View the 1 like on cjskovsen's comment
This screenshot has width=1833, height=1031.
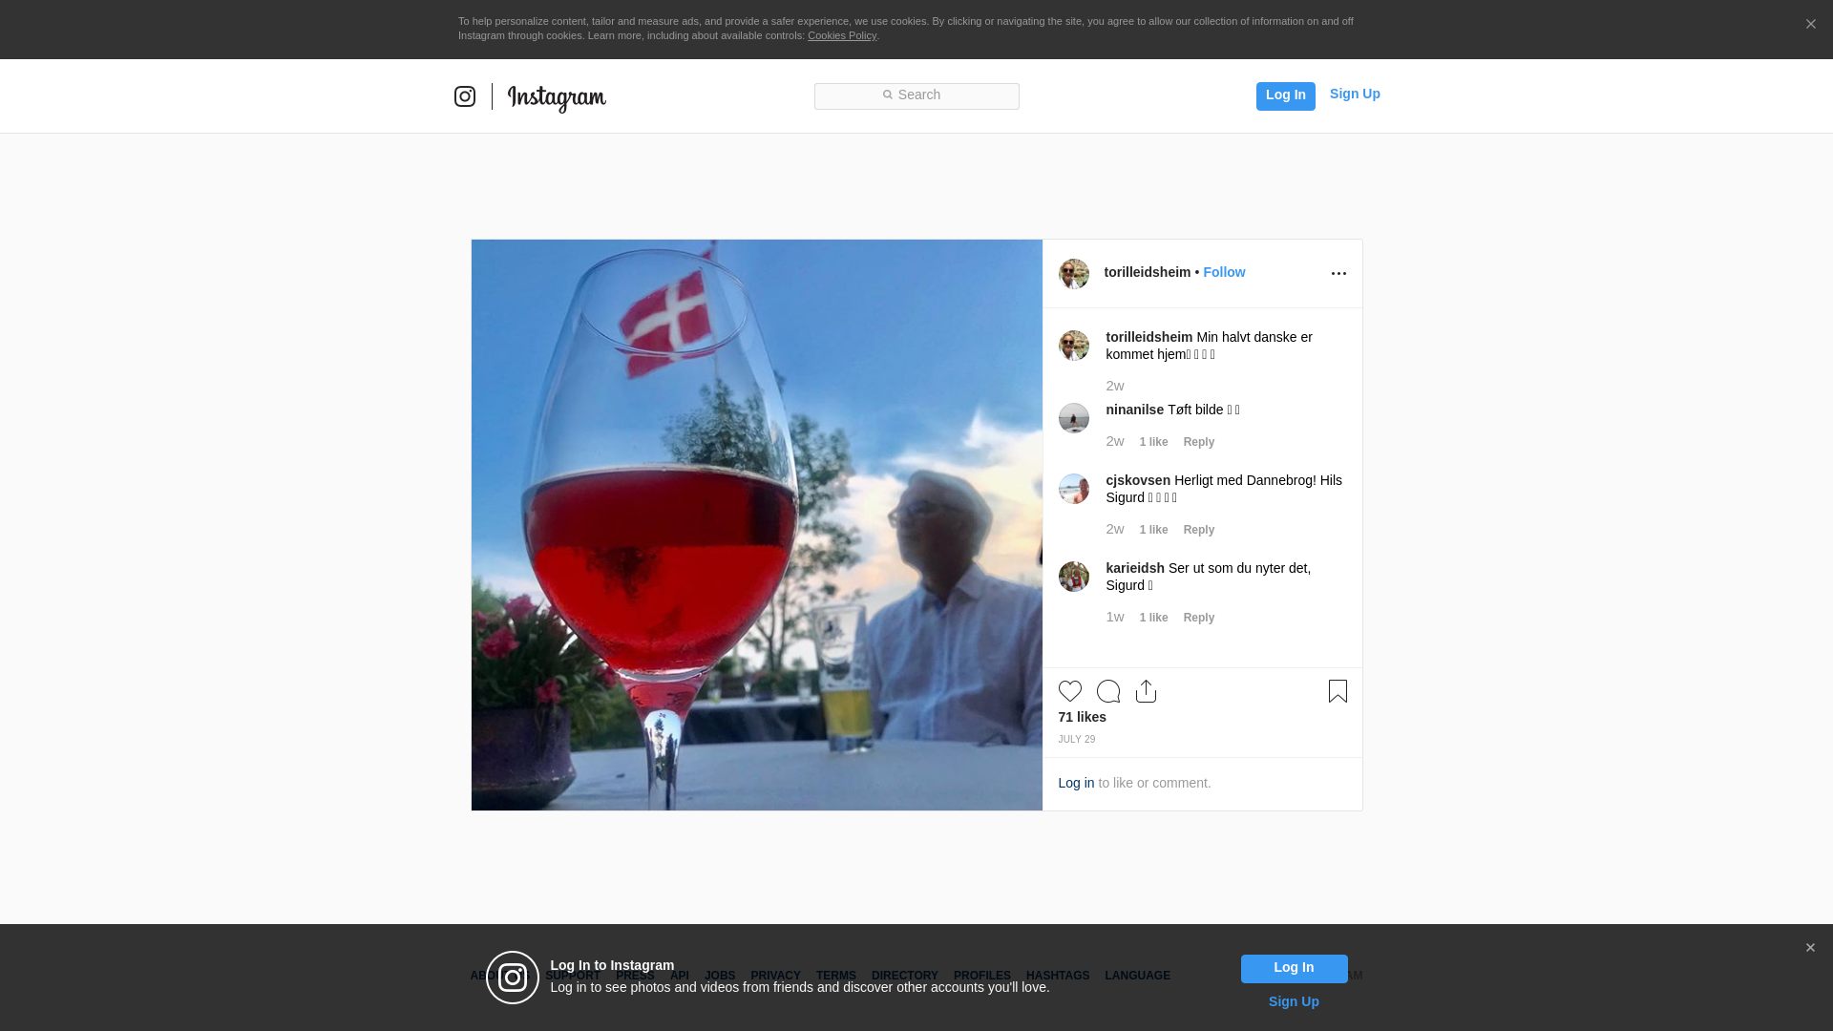pos(1153,530)
